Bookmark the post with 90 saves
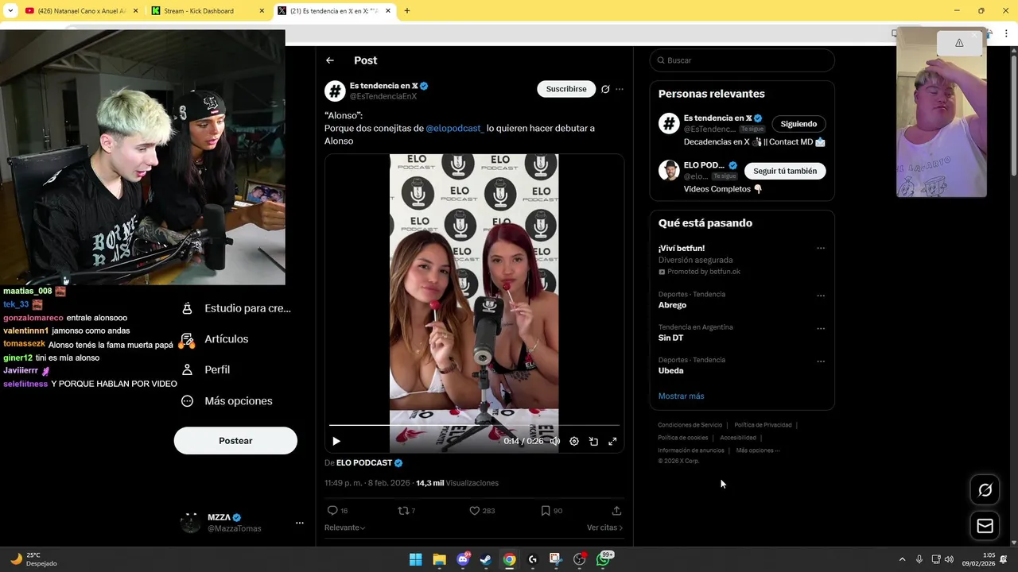Image resolution: width=1018 pixels, height=572 pixels. click(551, 511)
